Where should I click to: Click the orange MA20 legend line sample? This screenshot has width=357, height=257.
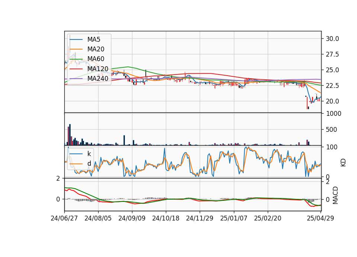coord(76,49)
